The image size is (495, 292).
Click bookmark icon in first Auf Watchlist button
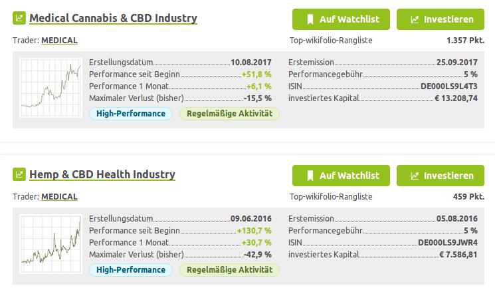(310, 19)
